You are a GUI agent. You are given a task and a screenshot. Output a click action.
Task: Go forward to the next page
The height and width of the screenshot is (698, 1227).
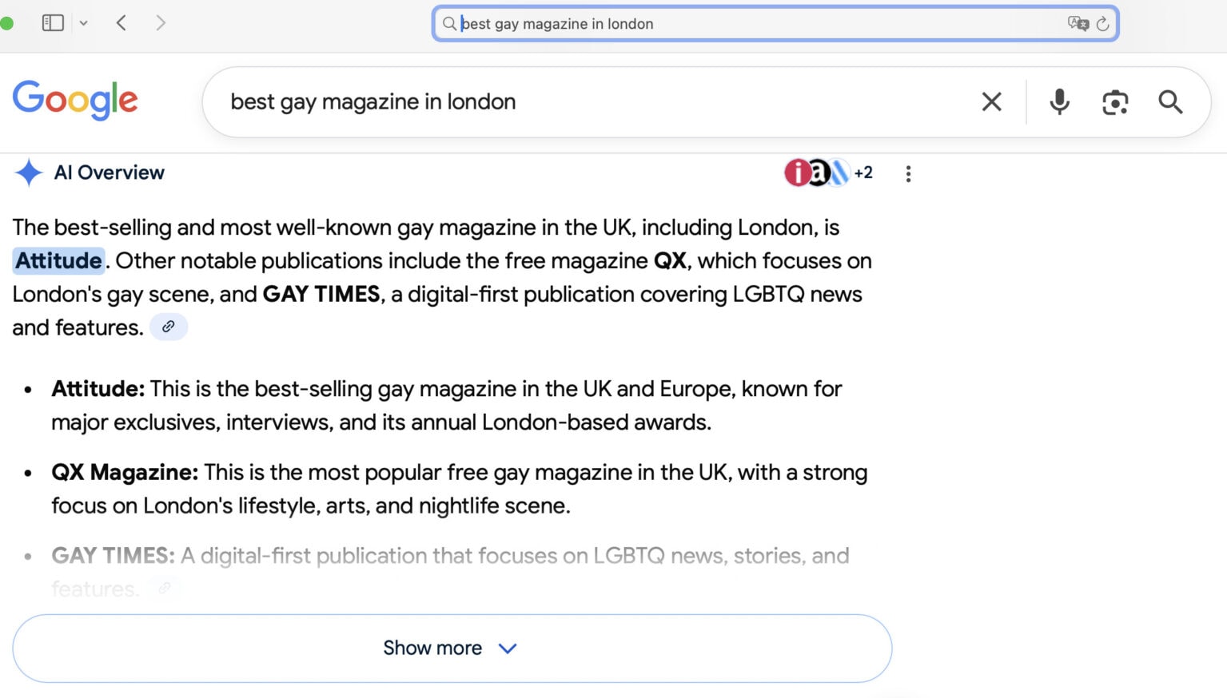161,23
